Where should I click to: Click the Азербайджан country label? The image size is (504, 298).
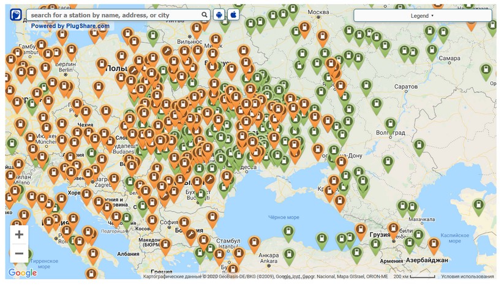click(x=427, y=261)
